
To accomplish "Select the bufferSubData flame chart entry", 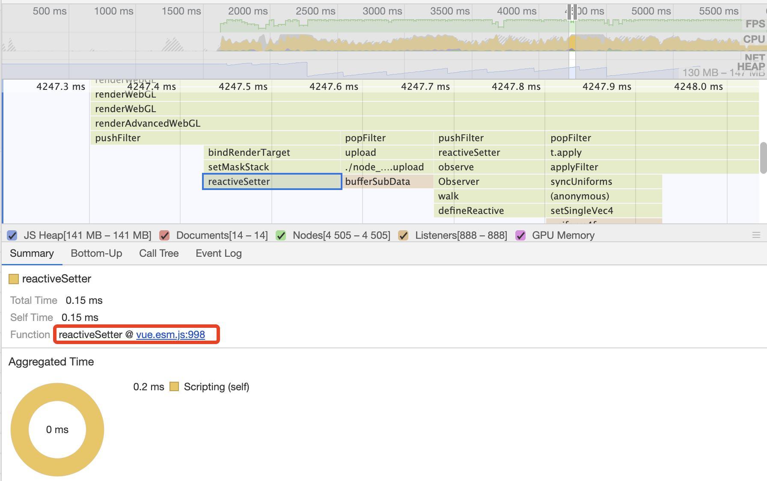I will pyautogui.click(x=389, y=181).
